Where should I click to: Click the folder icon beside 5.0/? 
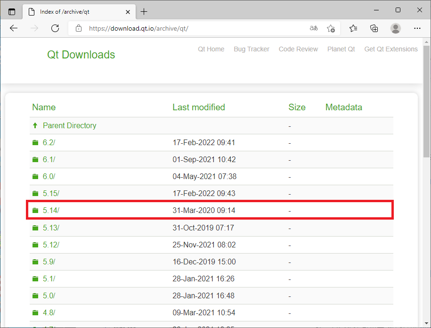(x=35, y=296)
